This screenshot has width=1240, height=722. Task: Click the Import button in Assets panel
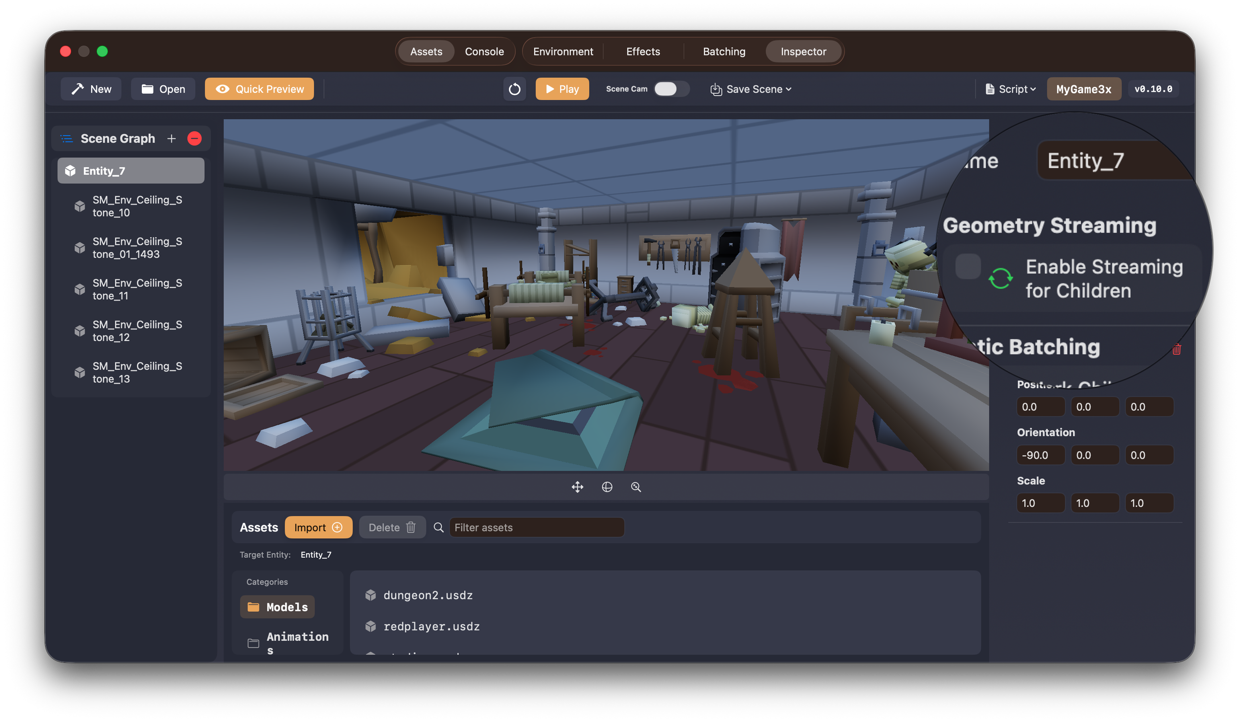pyautogui.click(x=318, y=527)
